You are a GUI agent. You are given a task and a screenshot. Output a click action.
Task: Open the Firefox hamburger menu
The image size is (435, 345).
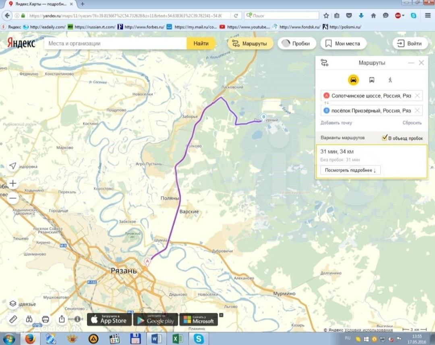(428, 16)
